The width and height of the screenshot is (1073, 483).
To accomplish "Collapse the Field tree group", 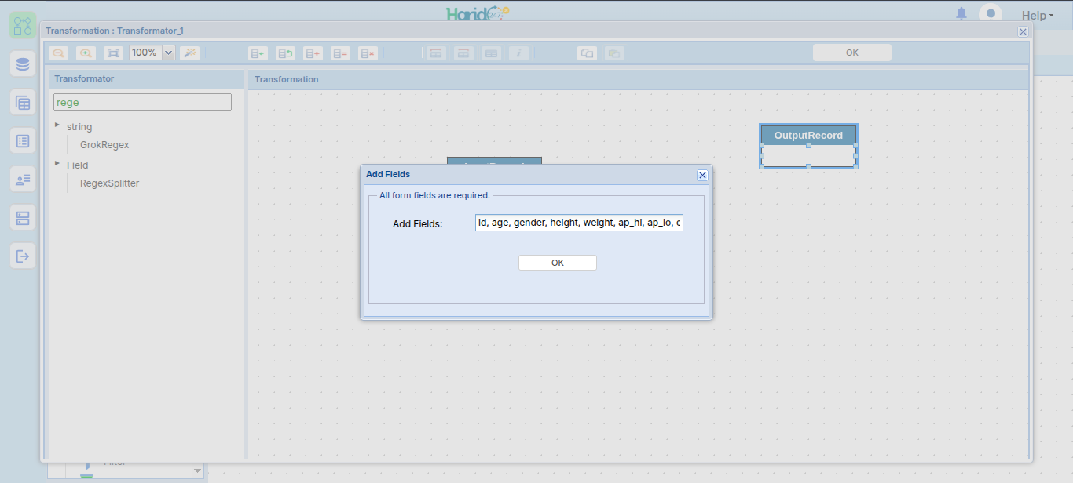I will point(57,163).
